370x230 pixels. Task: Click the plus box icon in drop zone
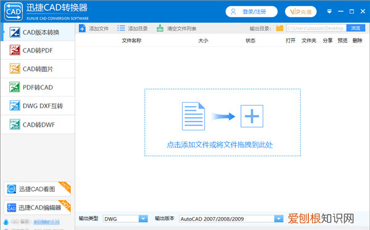(x=252, y=116)
